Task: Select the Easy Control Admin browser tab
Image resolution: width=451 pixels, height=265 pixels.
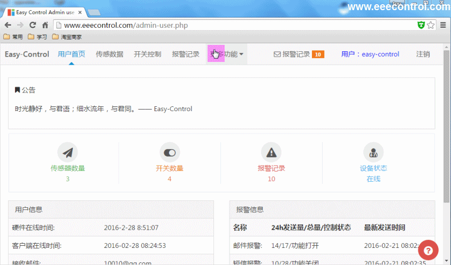Action: coord(44,12)
